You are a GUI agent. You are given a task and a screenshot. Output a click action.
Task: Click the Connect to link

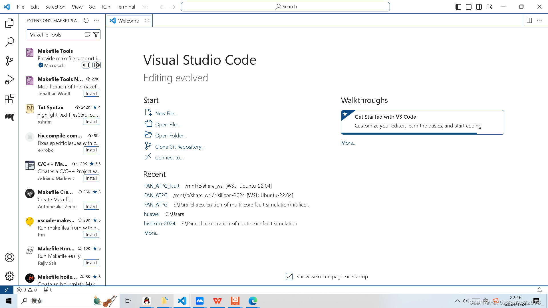pos(169,157)
